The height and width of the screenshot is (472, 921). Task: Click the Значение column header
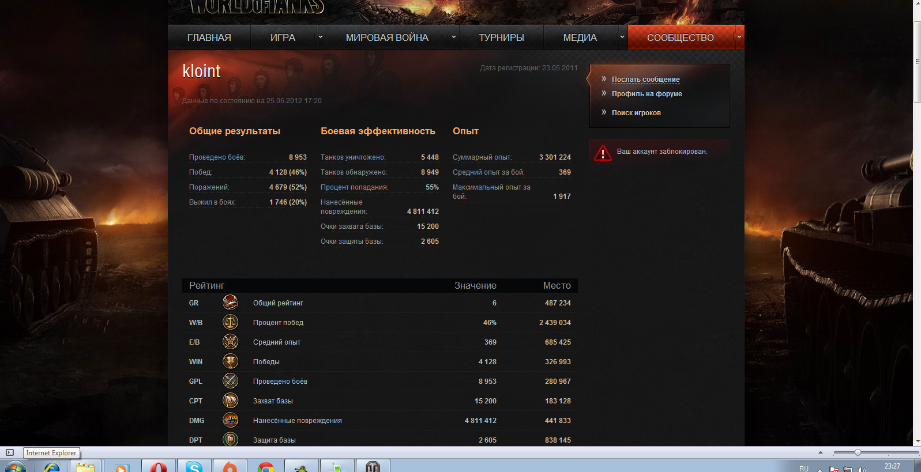point(475,285)
